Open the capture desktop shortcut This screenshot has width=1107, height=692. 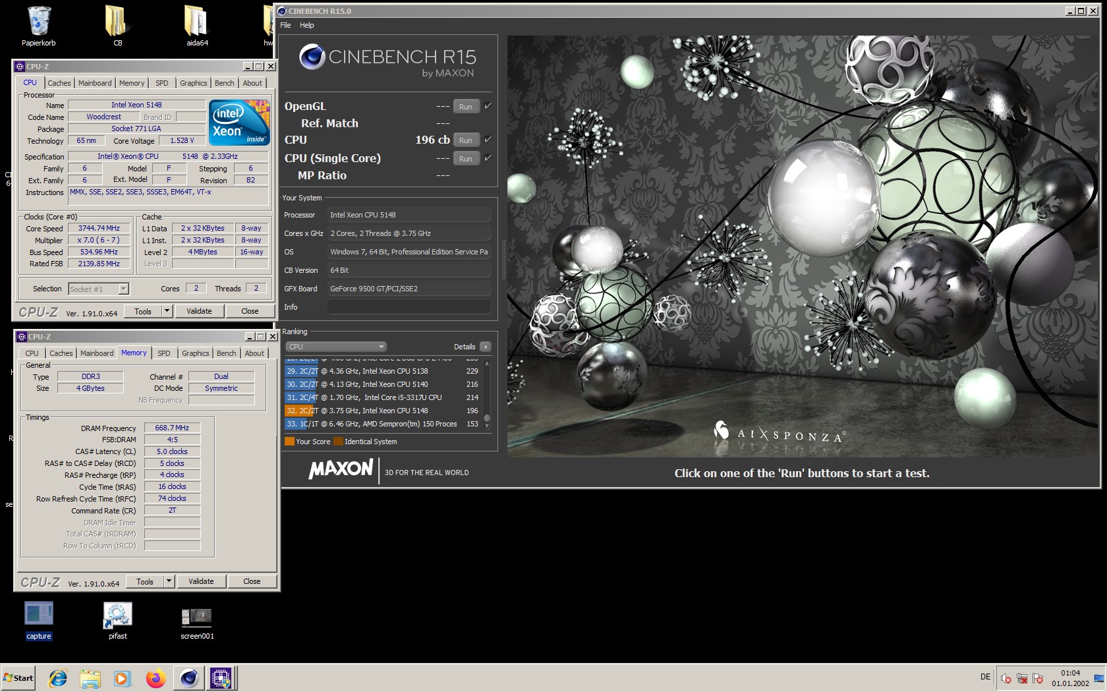[39, 620]
